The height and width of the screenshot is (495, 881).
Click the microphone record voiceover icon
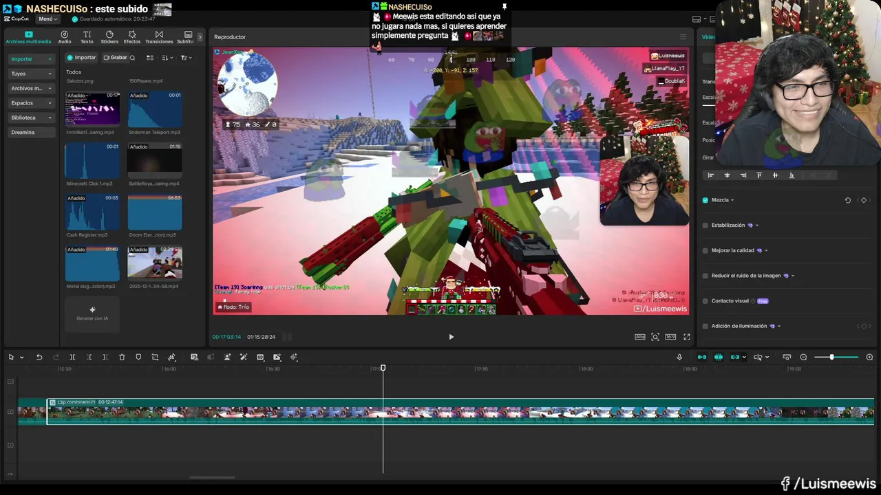679,357
